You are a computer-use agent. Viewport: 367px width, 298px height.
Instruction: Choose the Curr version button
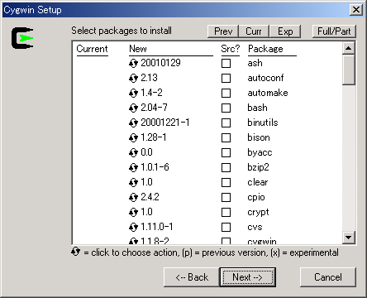pos(254,31)
